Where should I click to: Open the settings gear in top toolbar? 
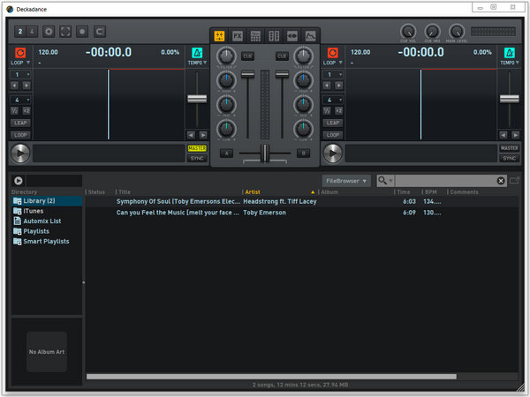point(49,31)
